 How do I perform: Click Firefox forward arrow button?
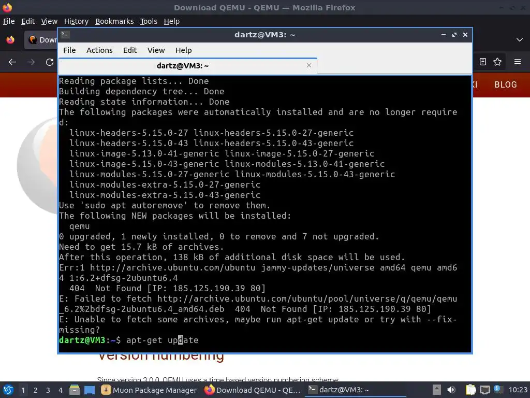tap(31, 62)
